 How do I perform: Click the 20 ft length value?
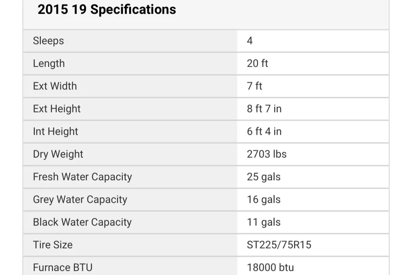click(x=257, y=64)
